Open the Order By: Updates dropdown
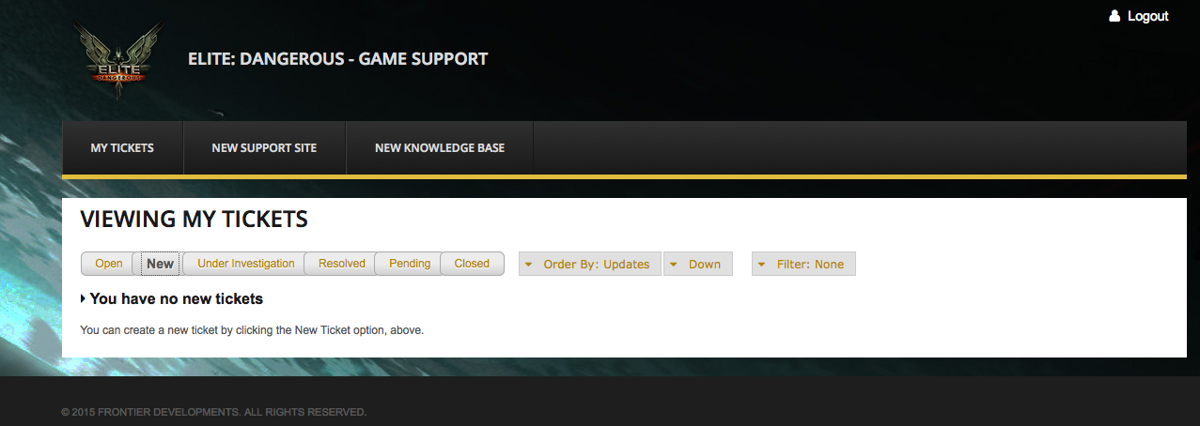The height and width of the screenshot is (426, 1200). tap(590, 264)
